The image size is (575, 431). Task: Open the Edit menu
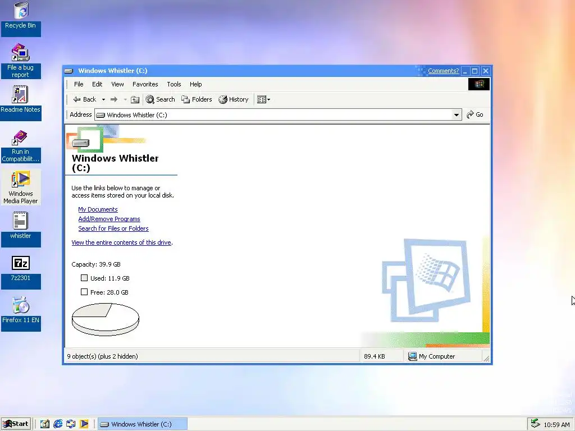(97, 84)
